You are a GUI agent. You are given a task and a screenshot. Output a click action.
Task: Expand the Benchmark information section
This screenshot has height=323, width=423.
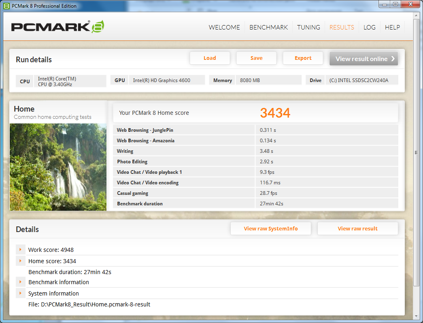pyautogui.click(x=20, y=282)
